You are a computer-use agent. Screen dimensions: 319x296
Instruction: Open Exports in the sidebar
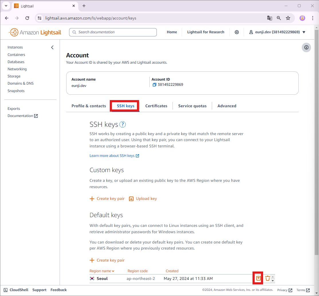[x=14, y=108]
